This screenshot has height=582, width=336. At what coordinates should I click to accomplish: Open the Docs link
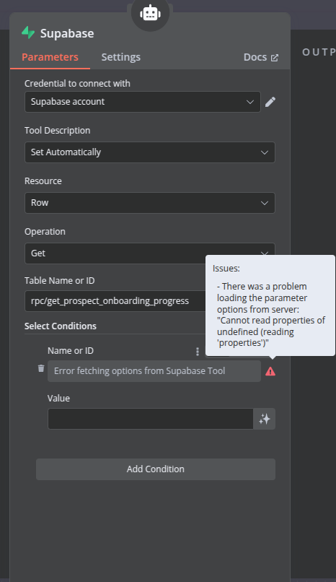click(x=255, y=57)
